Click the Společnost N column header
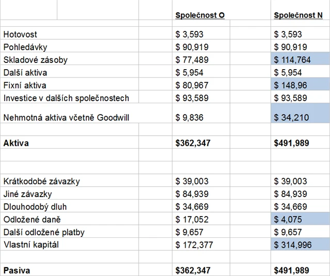The width and height of the screenshot is (330, 276). 298,15
